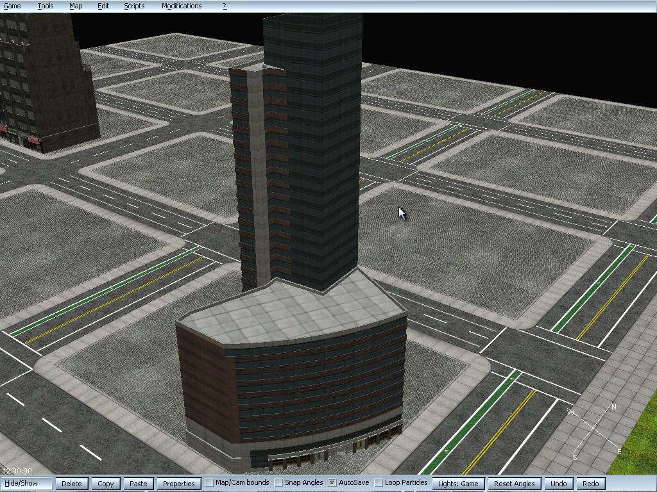Open the Tools menu
Screen dimensions: 657x492
[x=46, y=6]
